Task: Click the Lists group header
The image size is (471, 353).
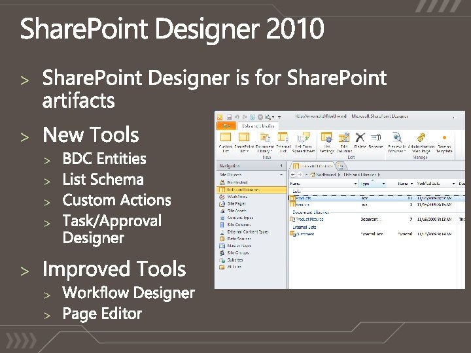Action: coord(296,191)
